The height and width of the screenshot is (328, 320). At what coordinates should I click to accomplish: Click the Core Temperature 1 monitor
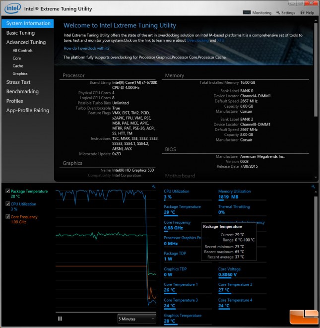pos(188,288)
